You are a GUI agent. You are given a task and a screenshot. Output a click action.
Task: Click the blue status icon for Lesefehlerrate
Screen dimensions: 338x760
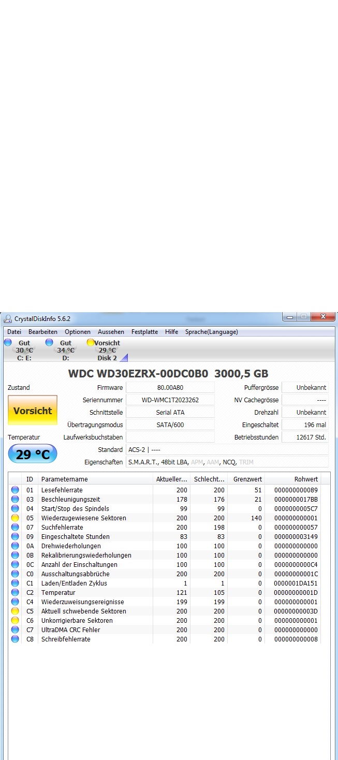pos(15,490)
